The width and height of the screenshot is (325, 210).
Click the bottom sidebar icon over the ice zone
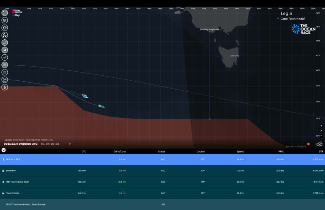[x=5, y=87]
